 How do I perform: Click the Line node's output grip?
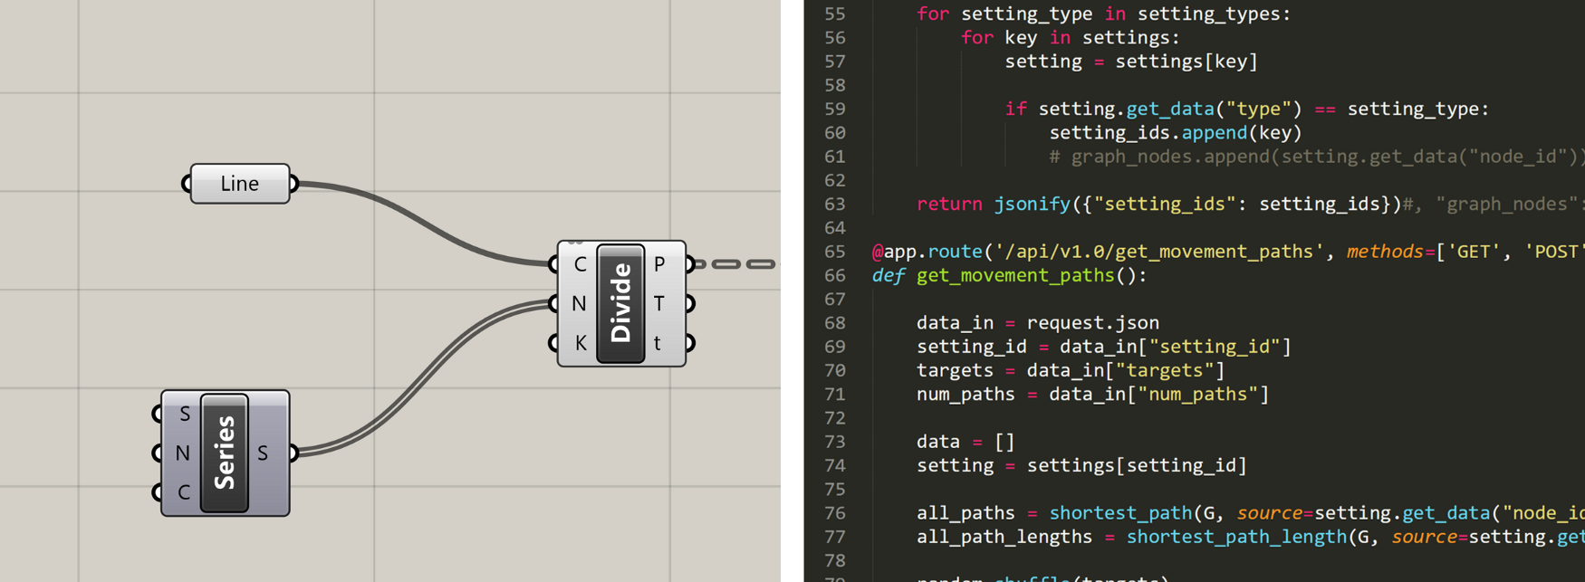(293, 184)
